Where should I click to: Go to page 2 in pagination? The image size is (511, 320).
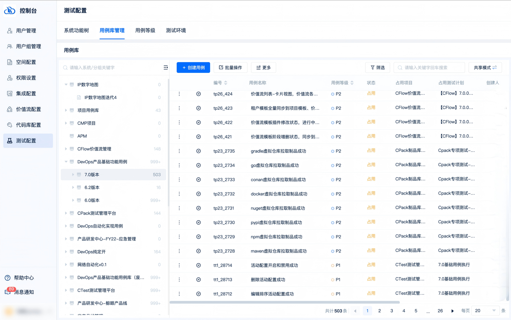pyautogui.click(x=380, y=311)
